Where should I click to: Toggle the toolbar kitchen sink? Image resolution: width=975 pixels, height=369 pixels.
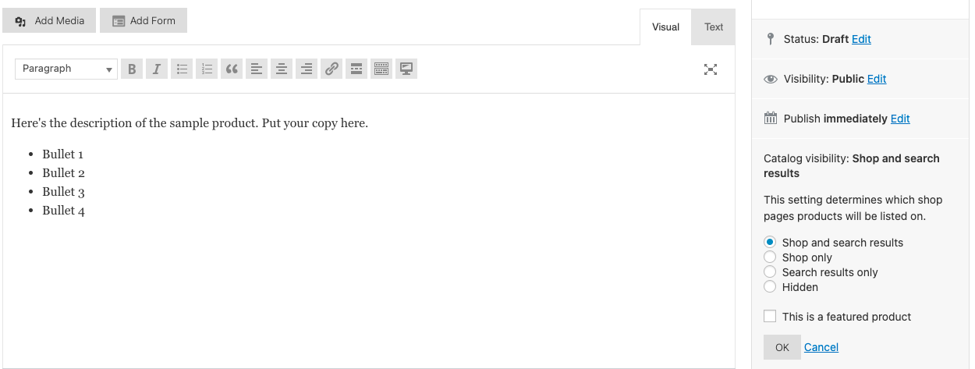tap(381, 69)
